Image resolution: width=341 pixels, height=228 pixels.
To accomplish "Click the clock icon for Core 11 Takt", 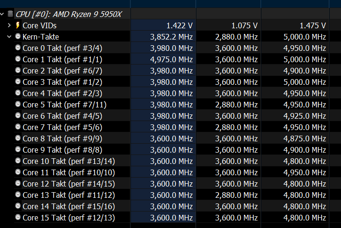I will point(17,172).
